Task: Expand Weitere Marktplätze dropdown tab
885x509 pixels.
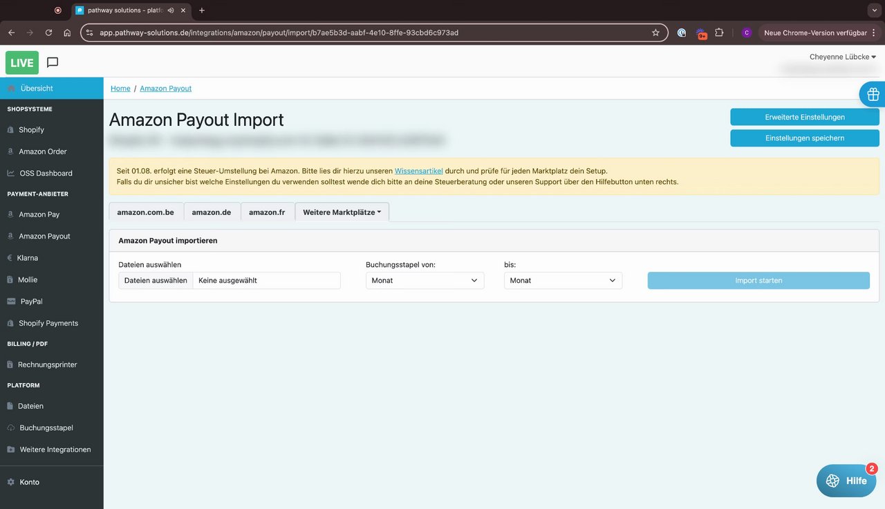Action: pyautogui.click(x=342, y=212)
